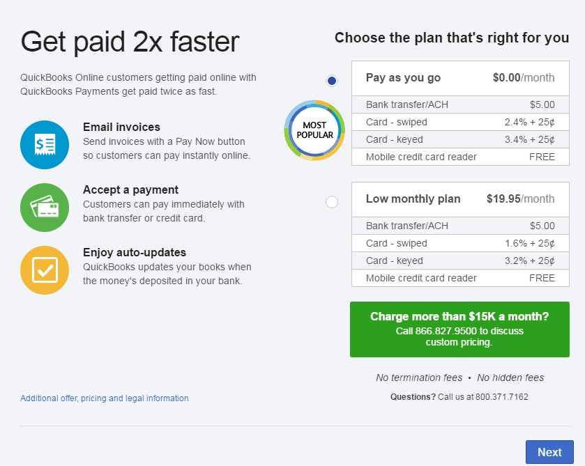
Task: Click the green custom pricing banner
Action: pyautogui.click(x=459, y=329)
